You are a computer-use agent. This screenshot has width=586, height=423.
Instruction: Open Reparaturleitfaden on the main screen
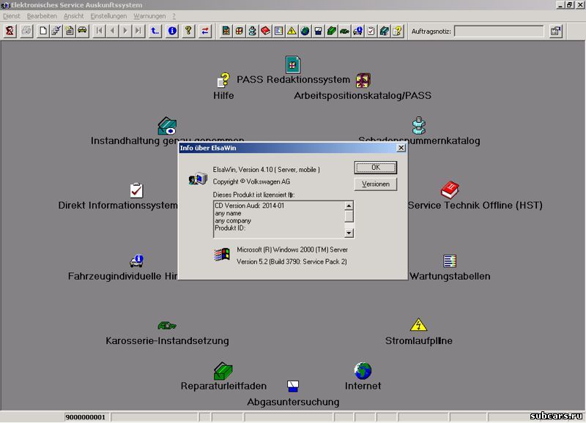[x=223, y=377]
